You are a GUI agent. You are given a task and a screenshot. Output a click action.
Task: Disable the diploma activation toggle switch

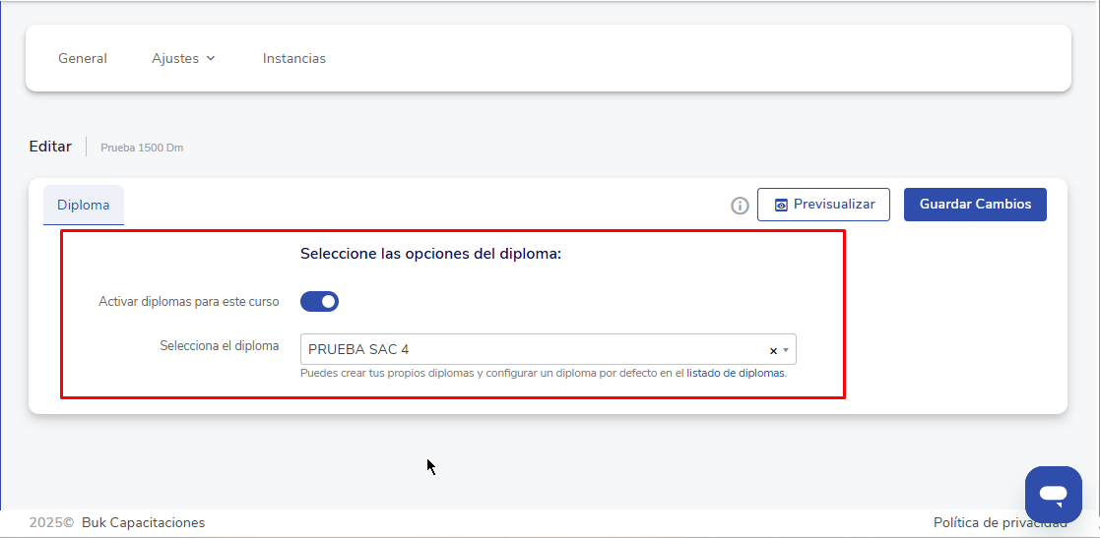click(x=319, y=302)
